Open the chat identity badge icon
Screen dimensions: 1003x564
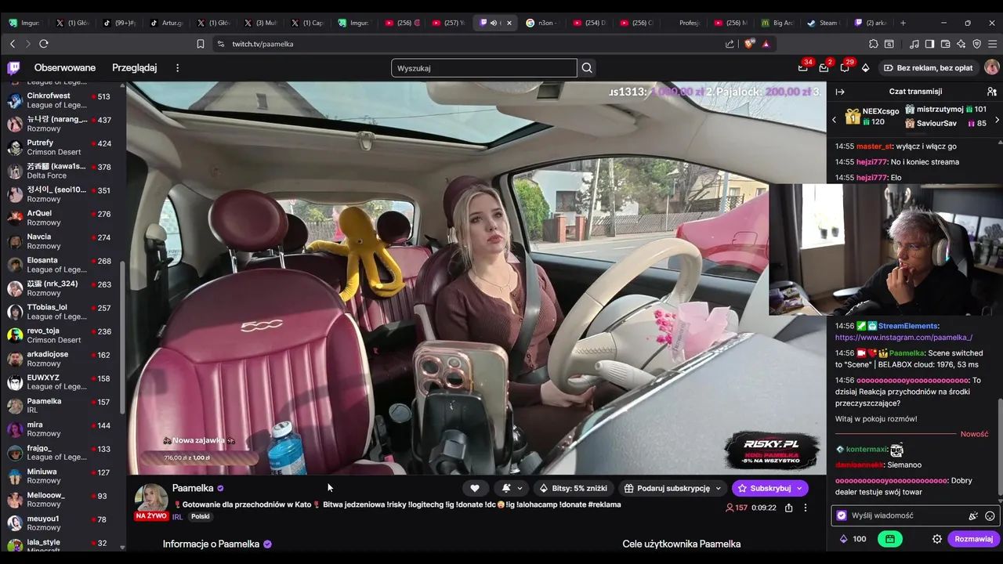842,515
